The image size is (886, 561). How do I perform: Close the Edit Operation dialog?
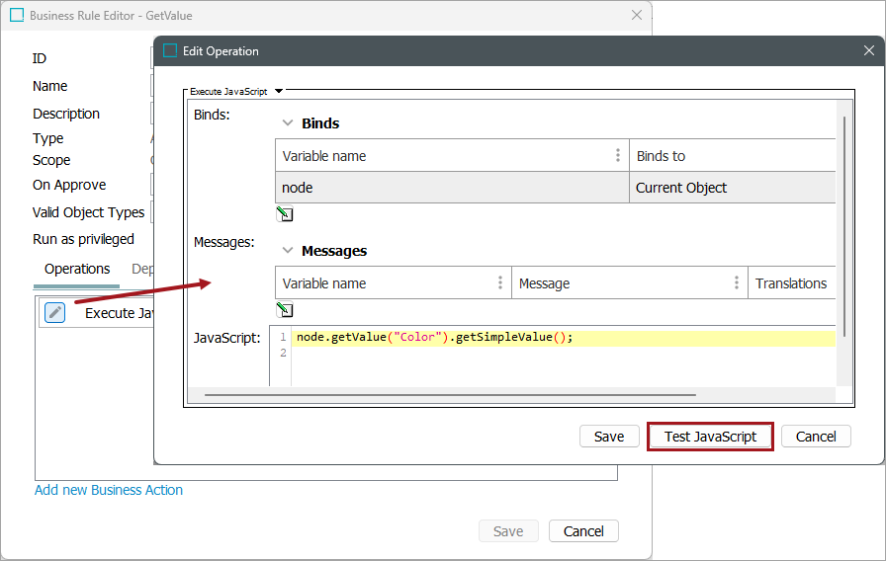868,50
